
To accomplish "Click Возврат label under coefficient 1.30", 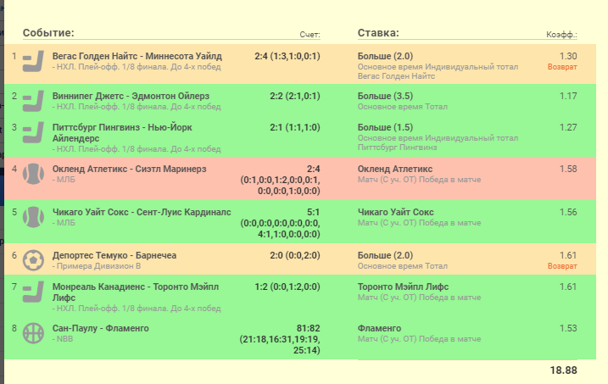I will [x=562, y=67].
